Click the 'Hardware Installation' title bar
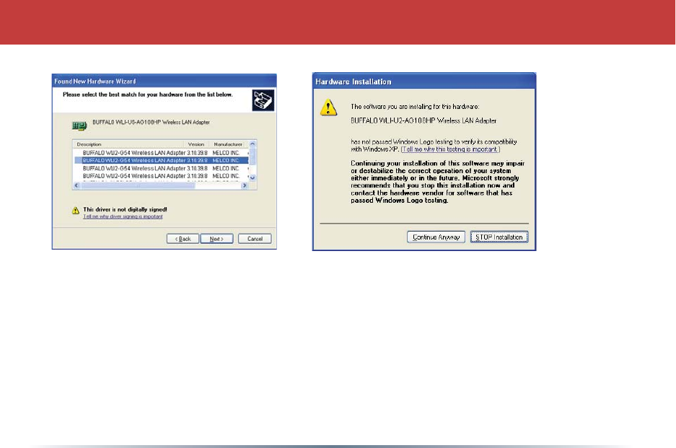This screenshot has height=448, width=676. (x=424, y=82)
